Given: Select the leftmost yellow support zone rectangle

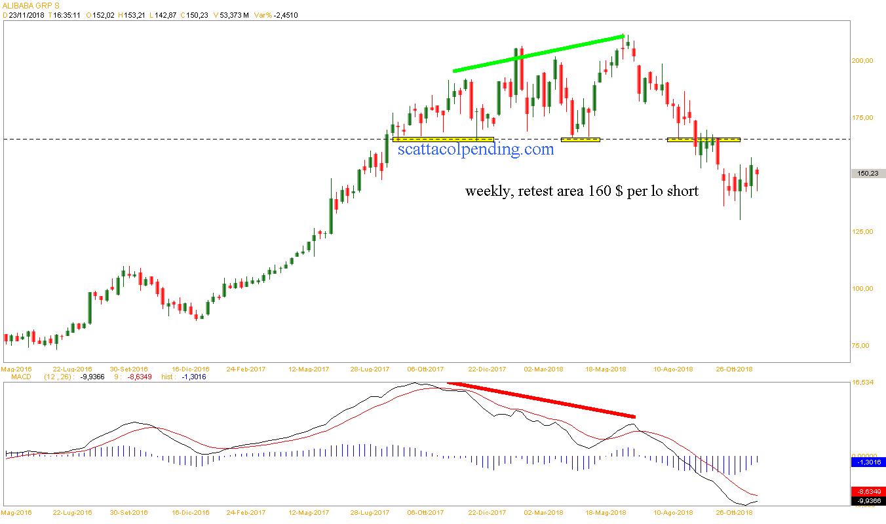Looking at the screenshot, I should pyautogui.click(x=443, y=140).
